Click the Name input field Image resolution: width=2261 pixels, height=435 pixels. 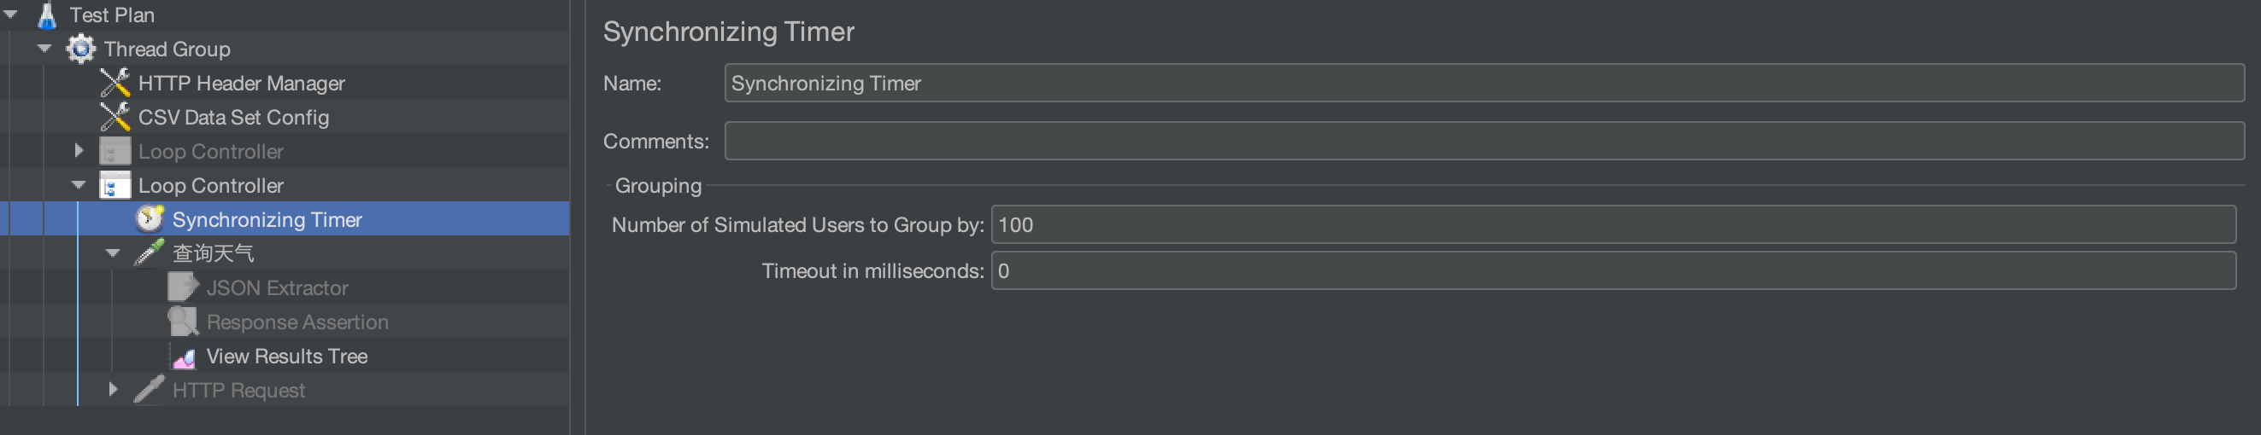[x=1483, y=83]
